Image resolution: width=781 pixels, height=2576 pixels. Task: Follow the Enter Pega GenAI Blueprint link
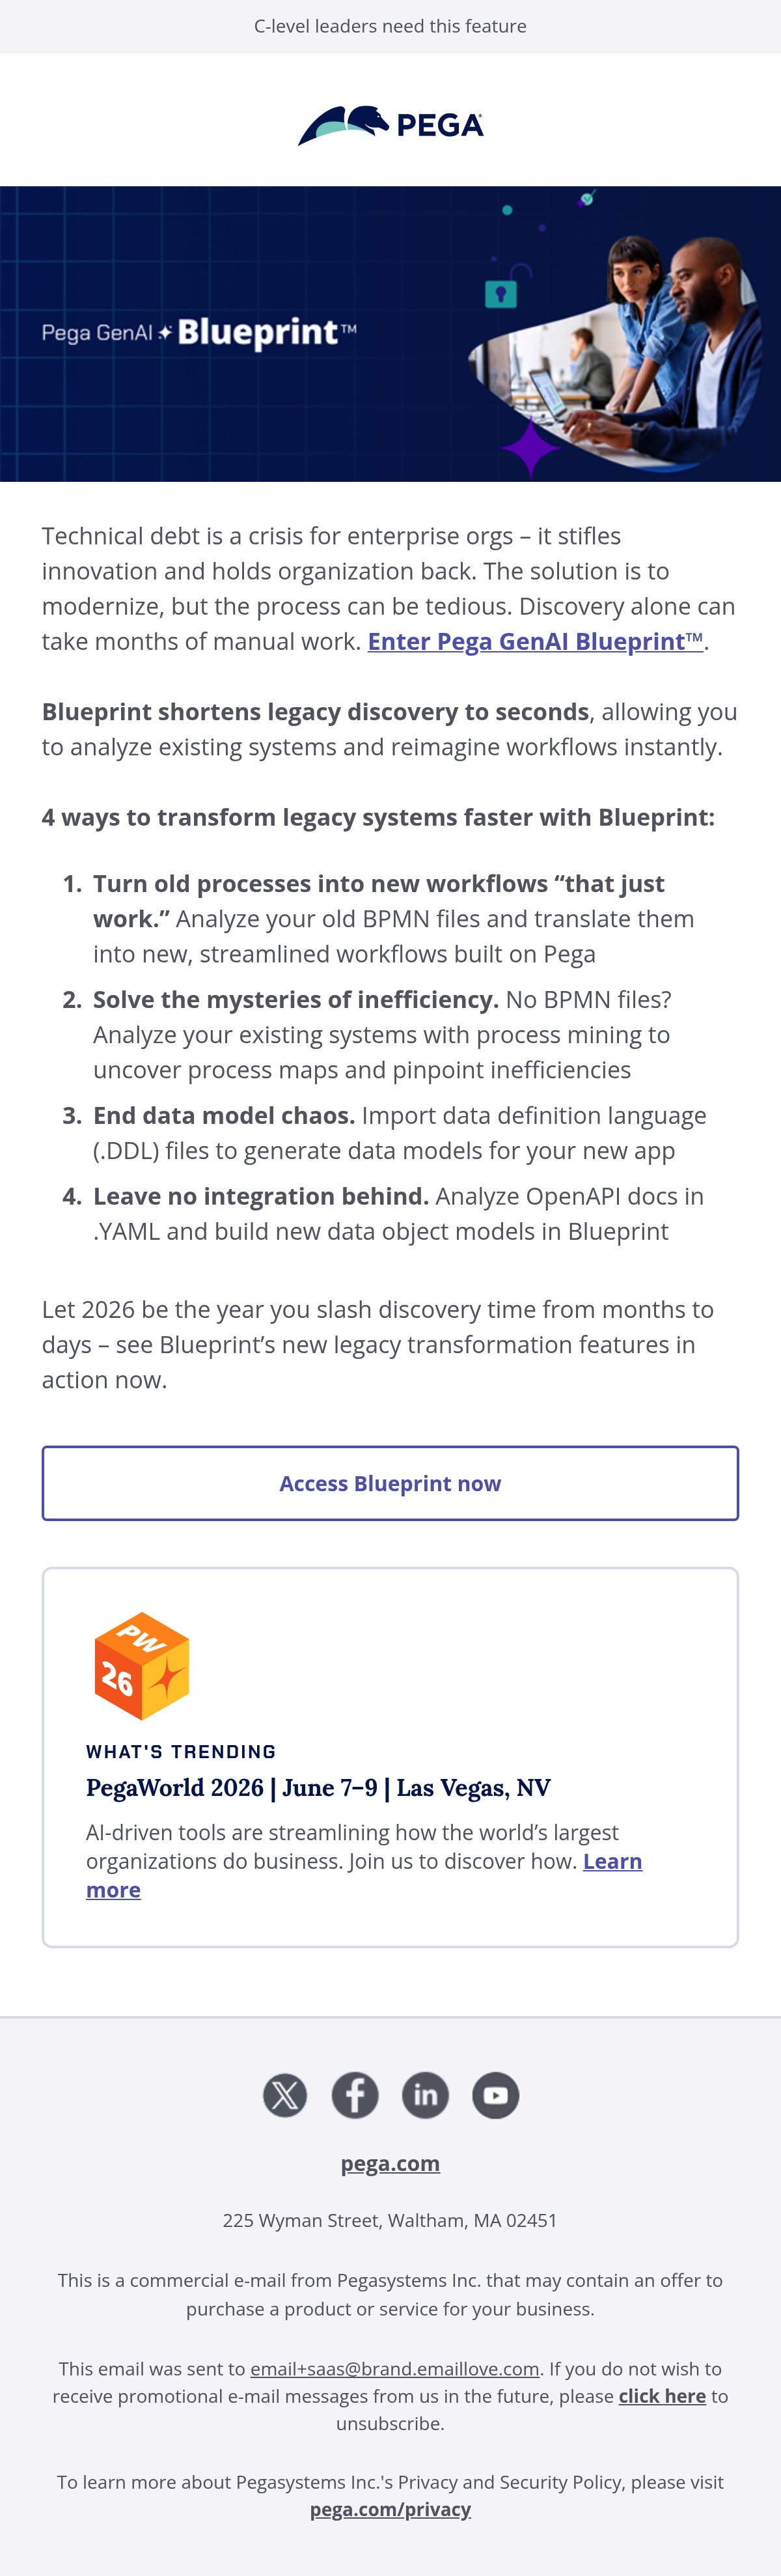click(x=535, y=641)
